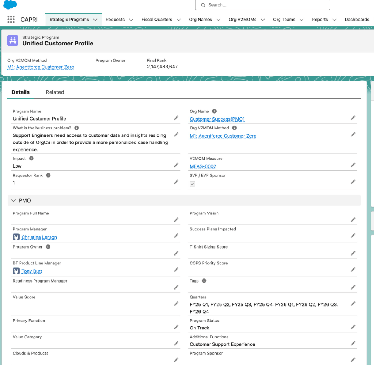This screenshot has height=365, width=374.
Task: Edit Program Manager pencil icon
Action: 176,236
